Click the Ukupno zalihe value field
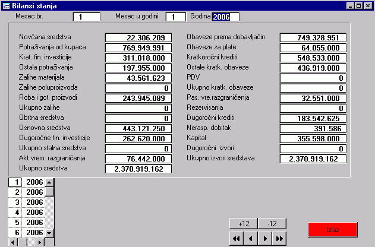The width and height of the screenshot is (375, 247). tap(138, 108)
